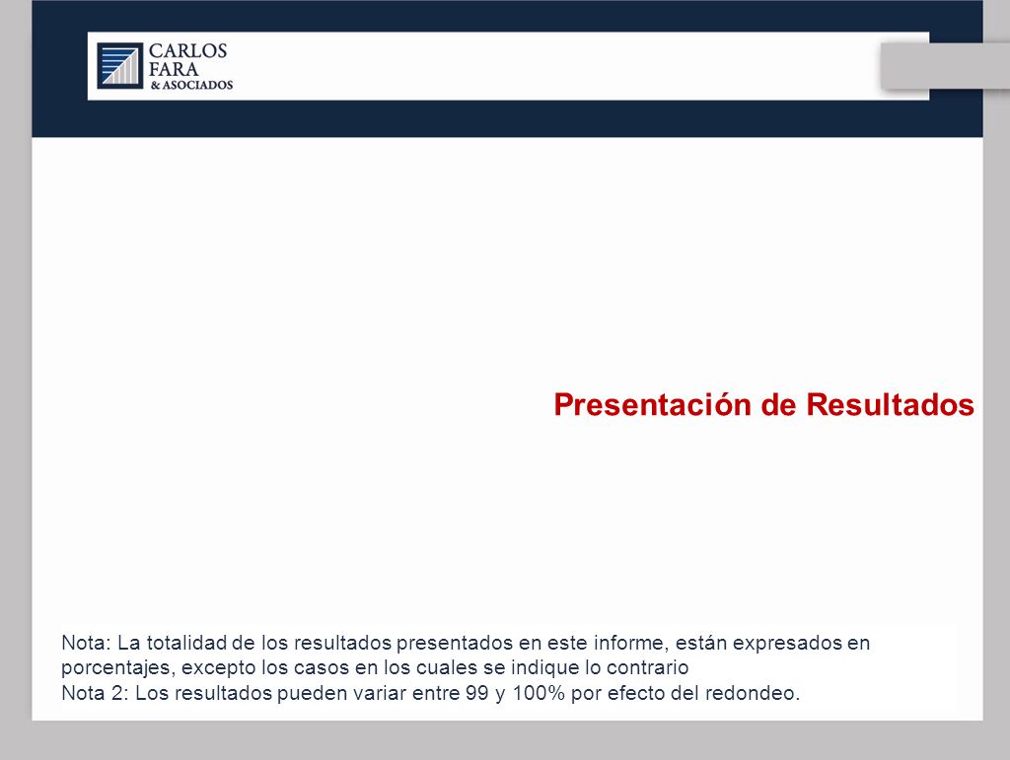Click the line 'porcentajes, excepto los casos'
This screenshot has width=1010, height=760.
pos(375,667)
